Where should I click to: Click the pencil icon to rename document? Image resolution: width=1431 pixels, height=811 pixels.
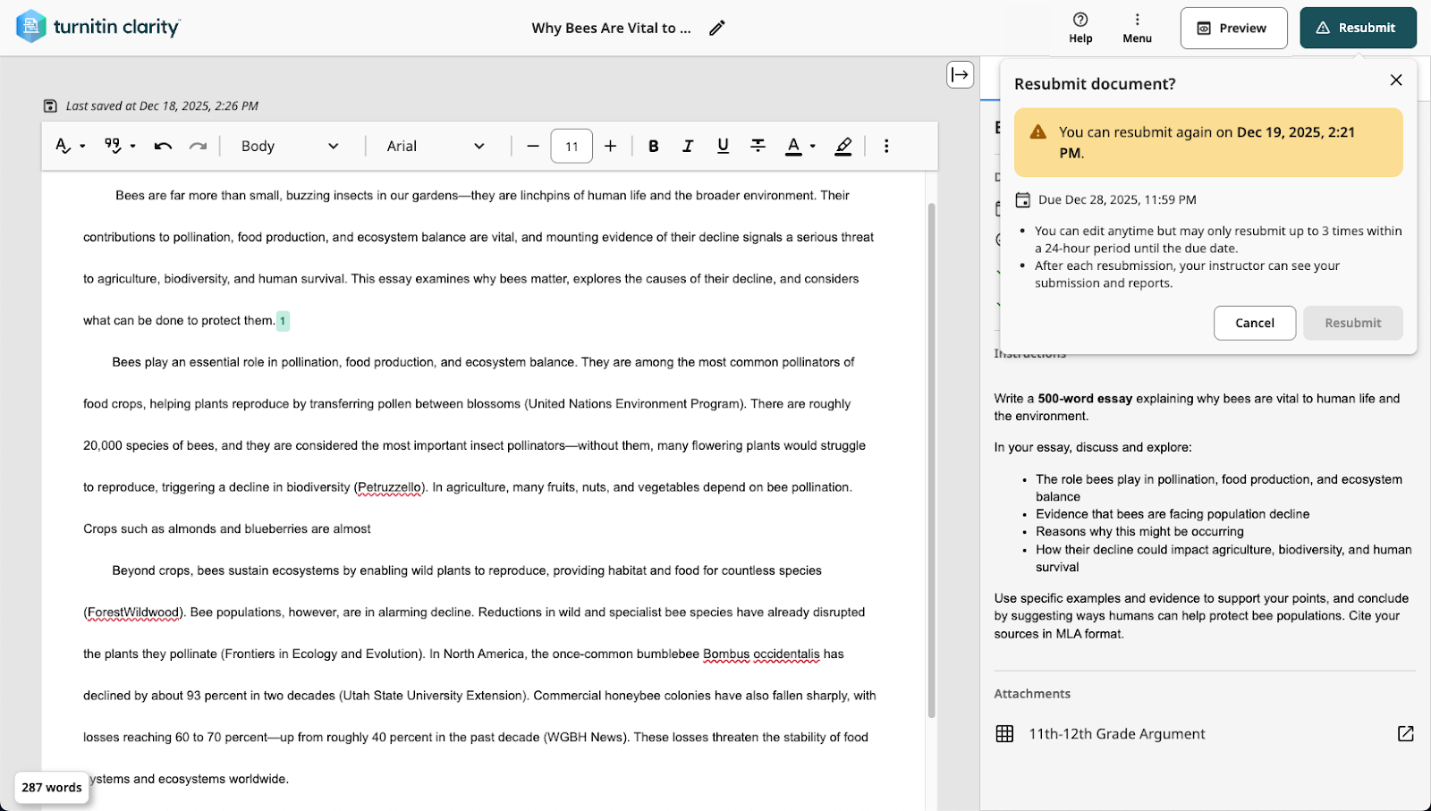[x=716, y=28]
